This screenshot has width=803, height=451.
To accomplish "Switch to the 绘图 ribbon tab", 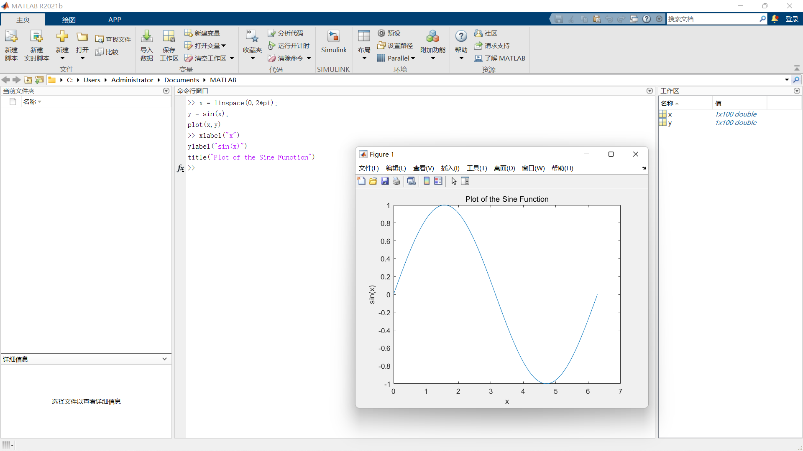I will point(69,20).
